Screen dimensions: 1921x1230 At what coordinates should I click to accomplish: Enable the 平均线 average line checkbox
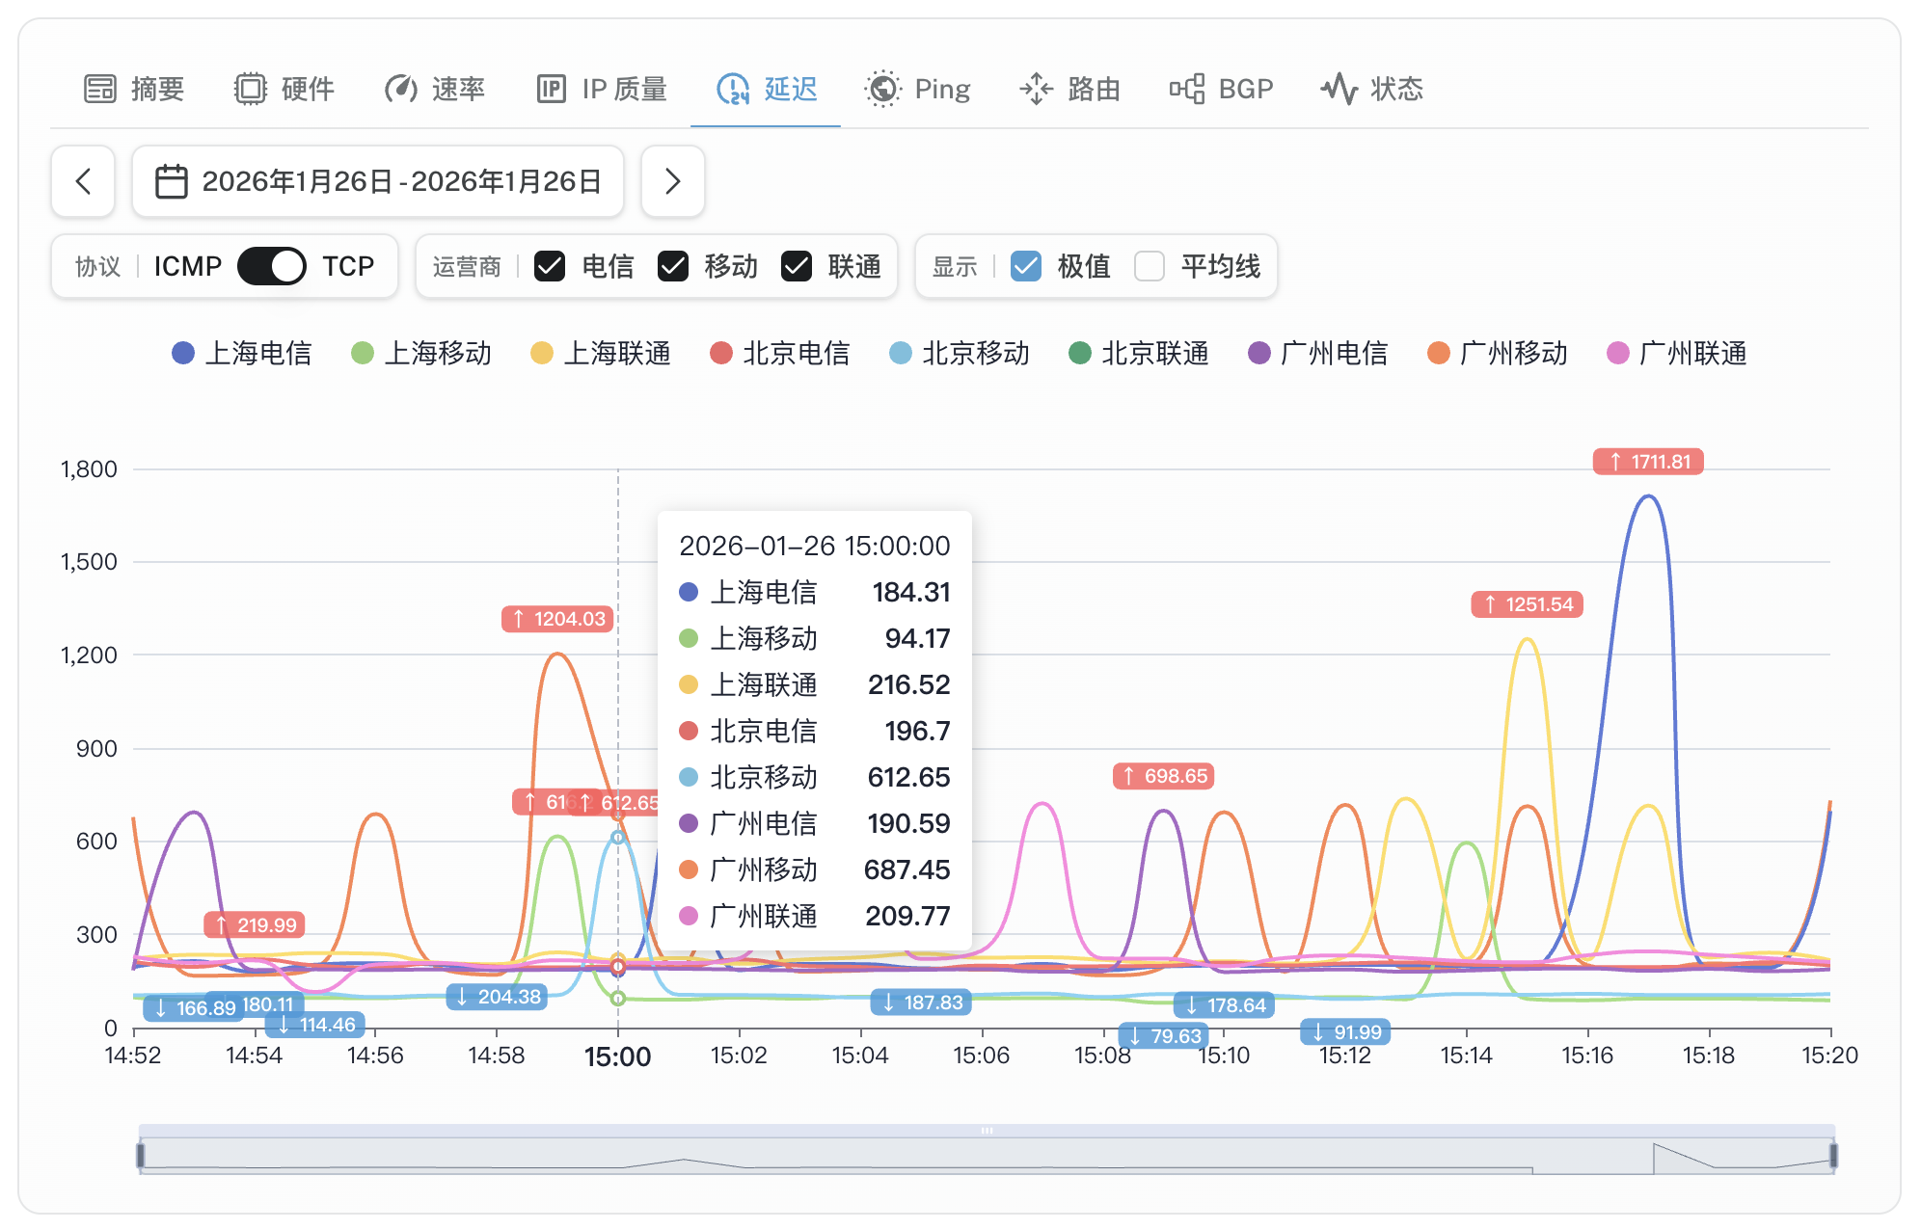[x=1150, y=266]
